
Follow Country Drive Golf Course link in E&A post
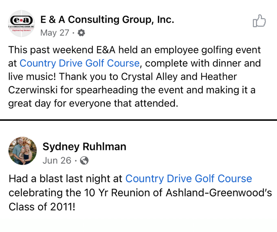[x=80, y=63]
